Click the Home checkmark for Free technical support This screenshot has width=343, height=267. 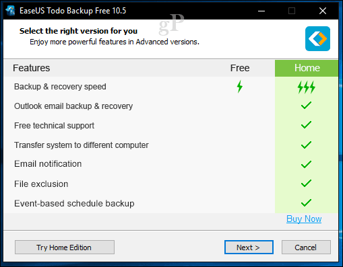[306, 125]
